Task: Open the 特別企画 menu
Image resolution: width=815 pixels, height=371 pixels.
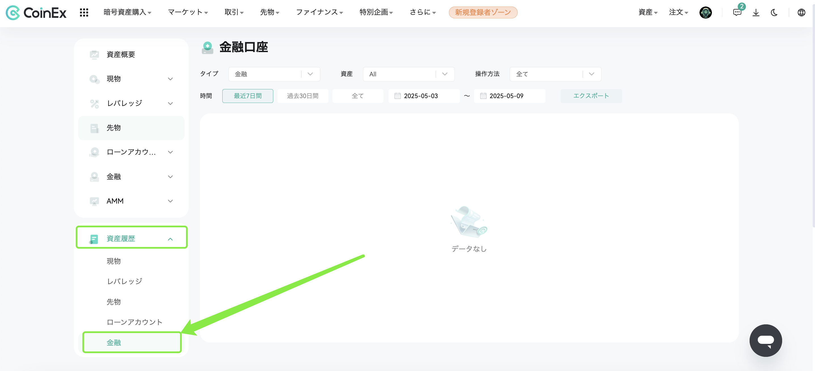Action: pos(376,12)
